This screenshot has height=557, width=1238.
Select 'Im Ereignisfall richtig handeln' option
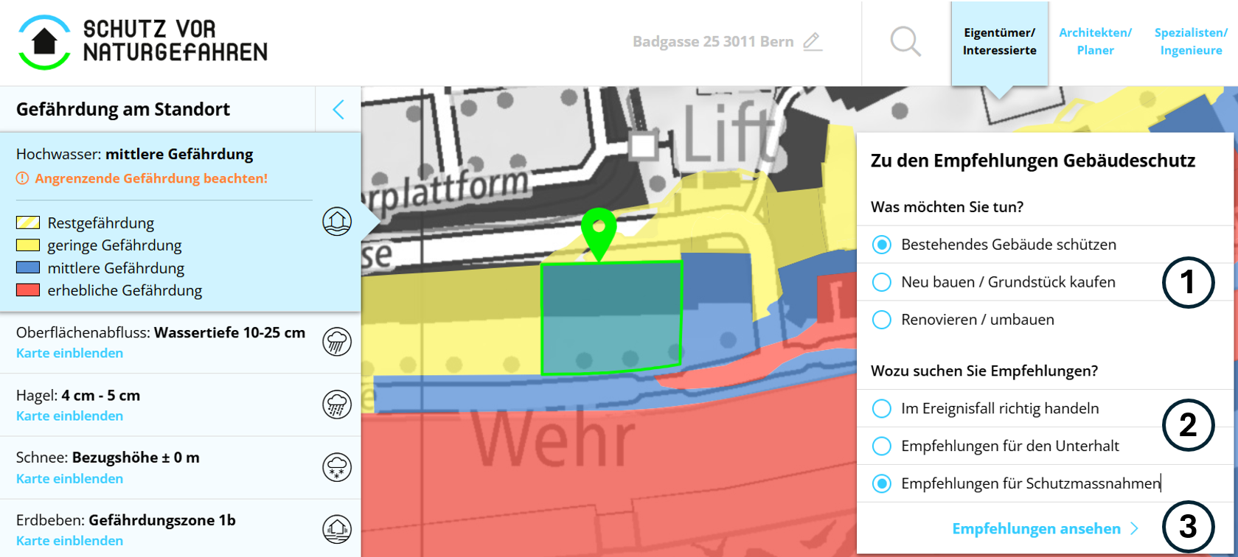point(882,409)
